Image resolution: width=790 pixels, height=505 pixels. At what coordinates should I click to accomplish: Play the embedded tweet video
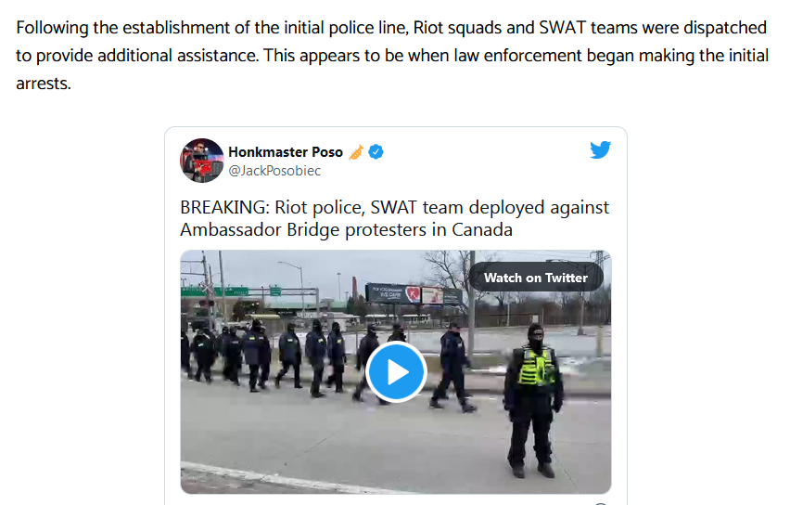click(x=396, y=372)
